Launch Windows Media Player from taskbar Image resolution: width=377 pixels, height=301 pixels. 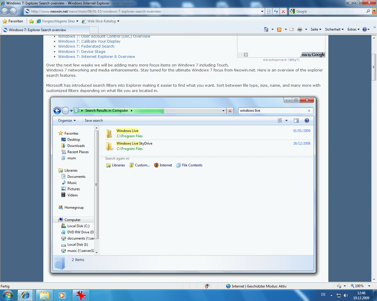tap(62, 295)
